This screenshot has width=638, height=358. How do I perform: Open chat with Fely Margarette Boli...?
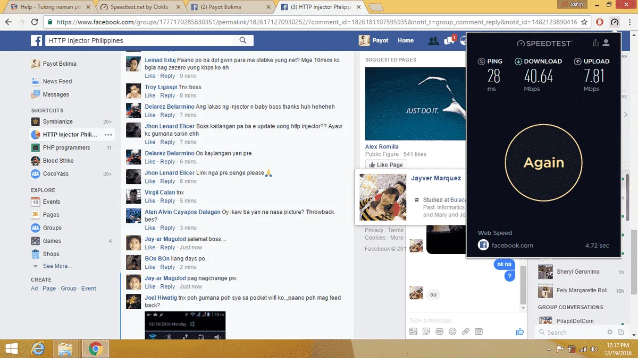coord(581,291)
